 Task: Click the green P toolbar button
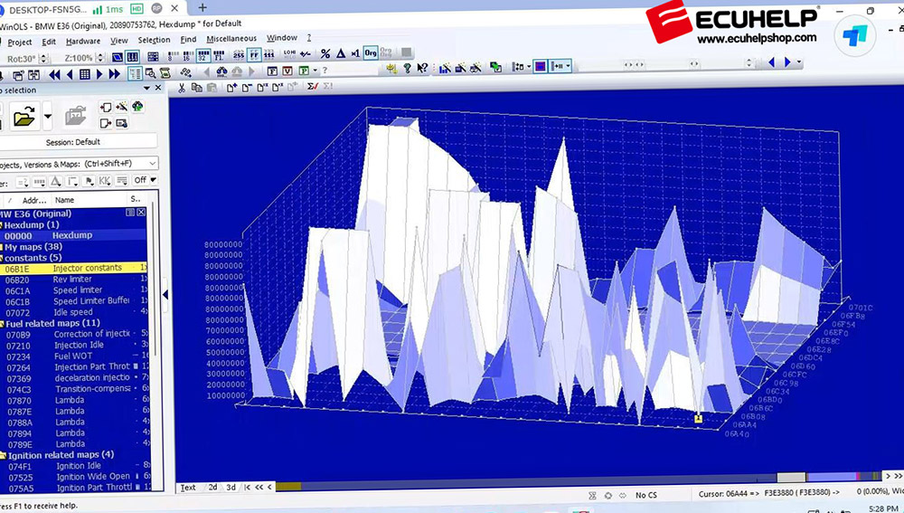pyautogui.click(x=303, y=71)
